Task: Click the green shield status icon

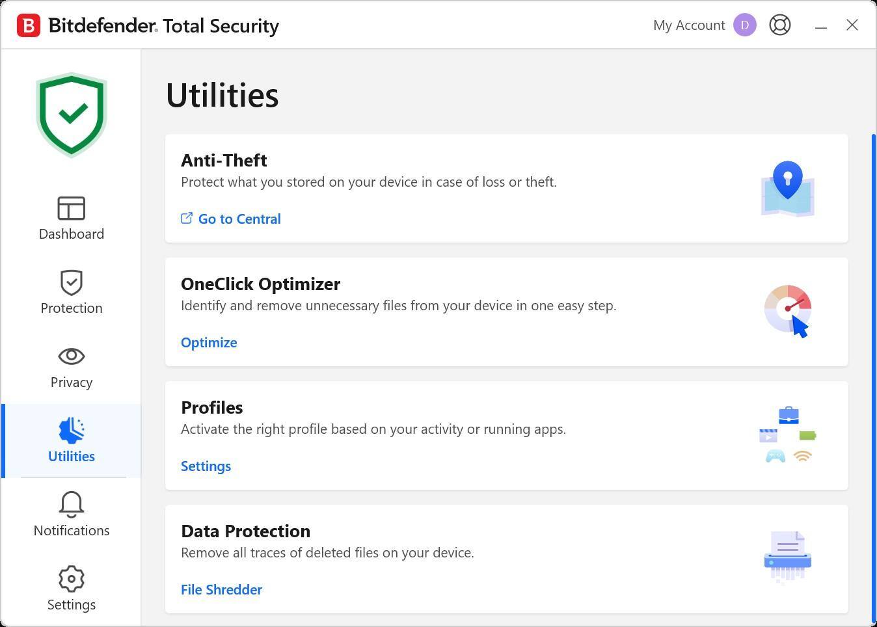Action: [72, 114]
